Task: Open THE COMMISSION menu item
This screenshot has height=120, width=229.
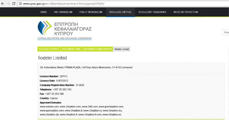Action: coord(63,12)
